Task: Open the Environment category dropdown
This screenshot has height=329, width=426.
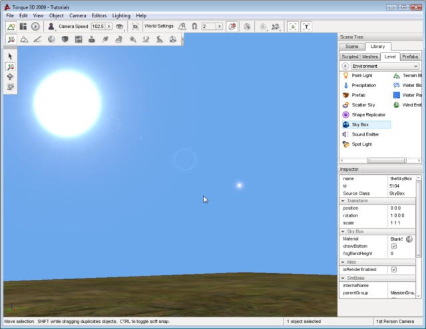Action: point(385,66)
